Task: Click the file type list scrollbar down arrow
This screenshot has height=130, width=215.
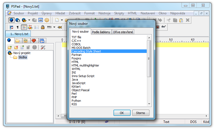Action: click(x=149, y=104)
